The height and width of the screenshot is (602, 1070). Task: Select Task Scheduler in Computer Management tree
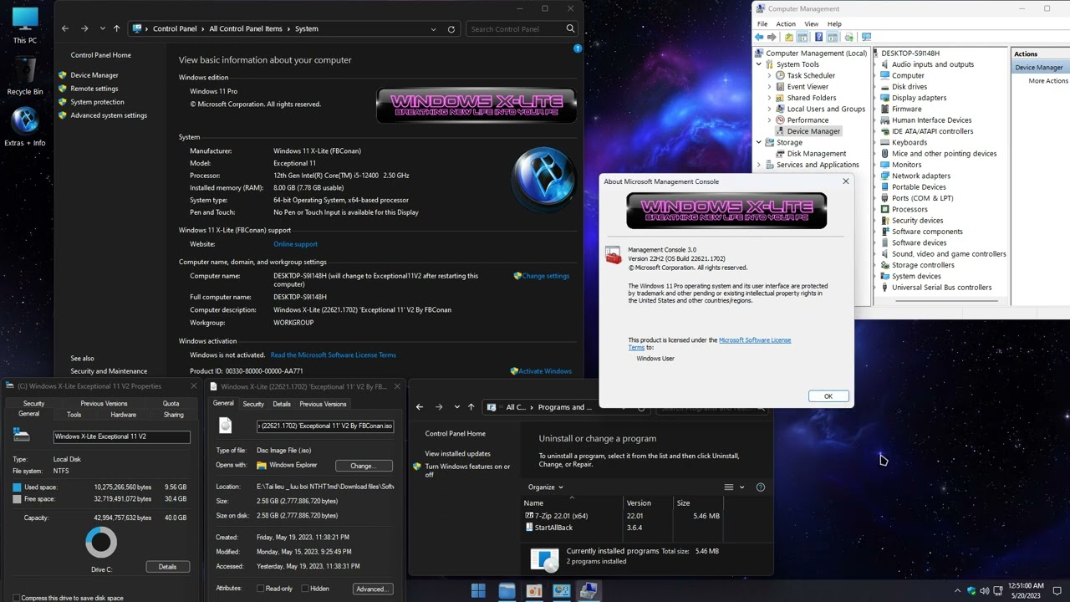pyautogui.click(x=811, y=75)
